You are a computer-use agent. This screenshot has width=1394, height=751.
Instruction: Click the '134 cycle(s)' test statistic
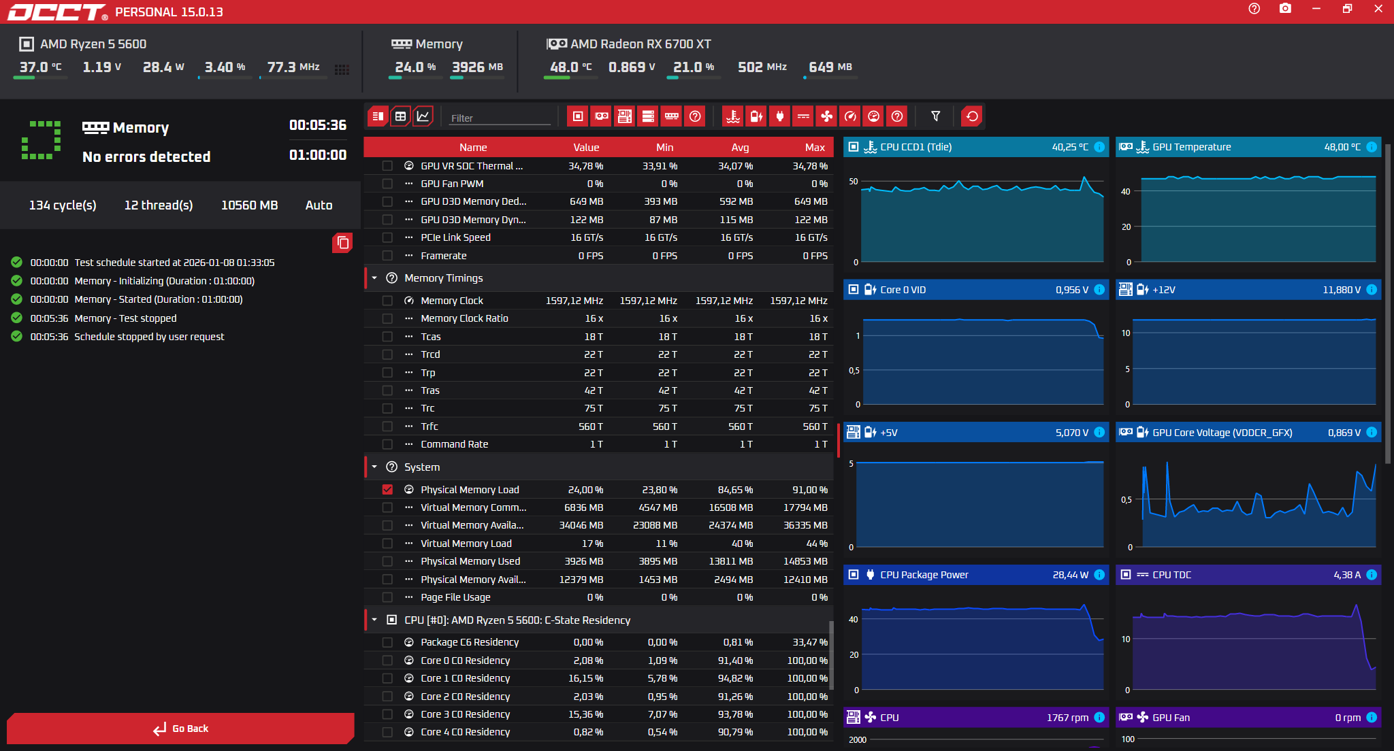point(63,205)
